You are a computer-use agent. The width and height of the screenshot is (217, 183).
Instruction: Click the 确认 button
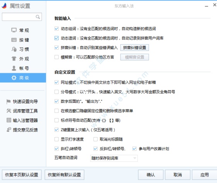click(151, 175)
